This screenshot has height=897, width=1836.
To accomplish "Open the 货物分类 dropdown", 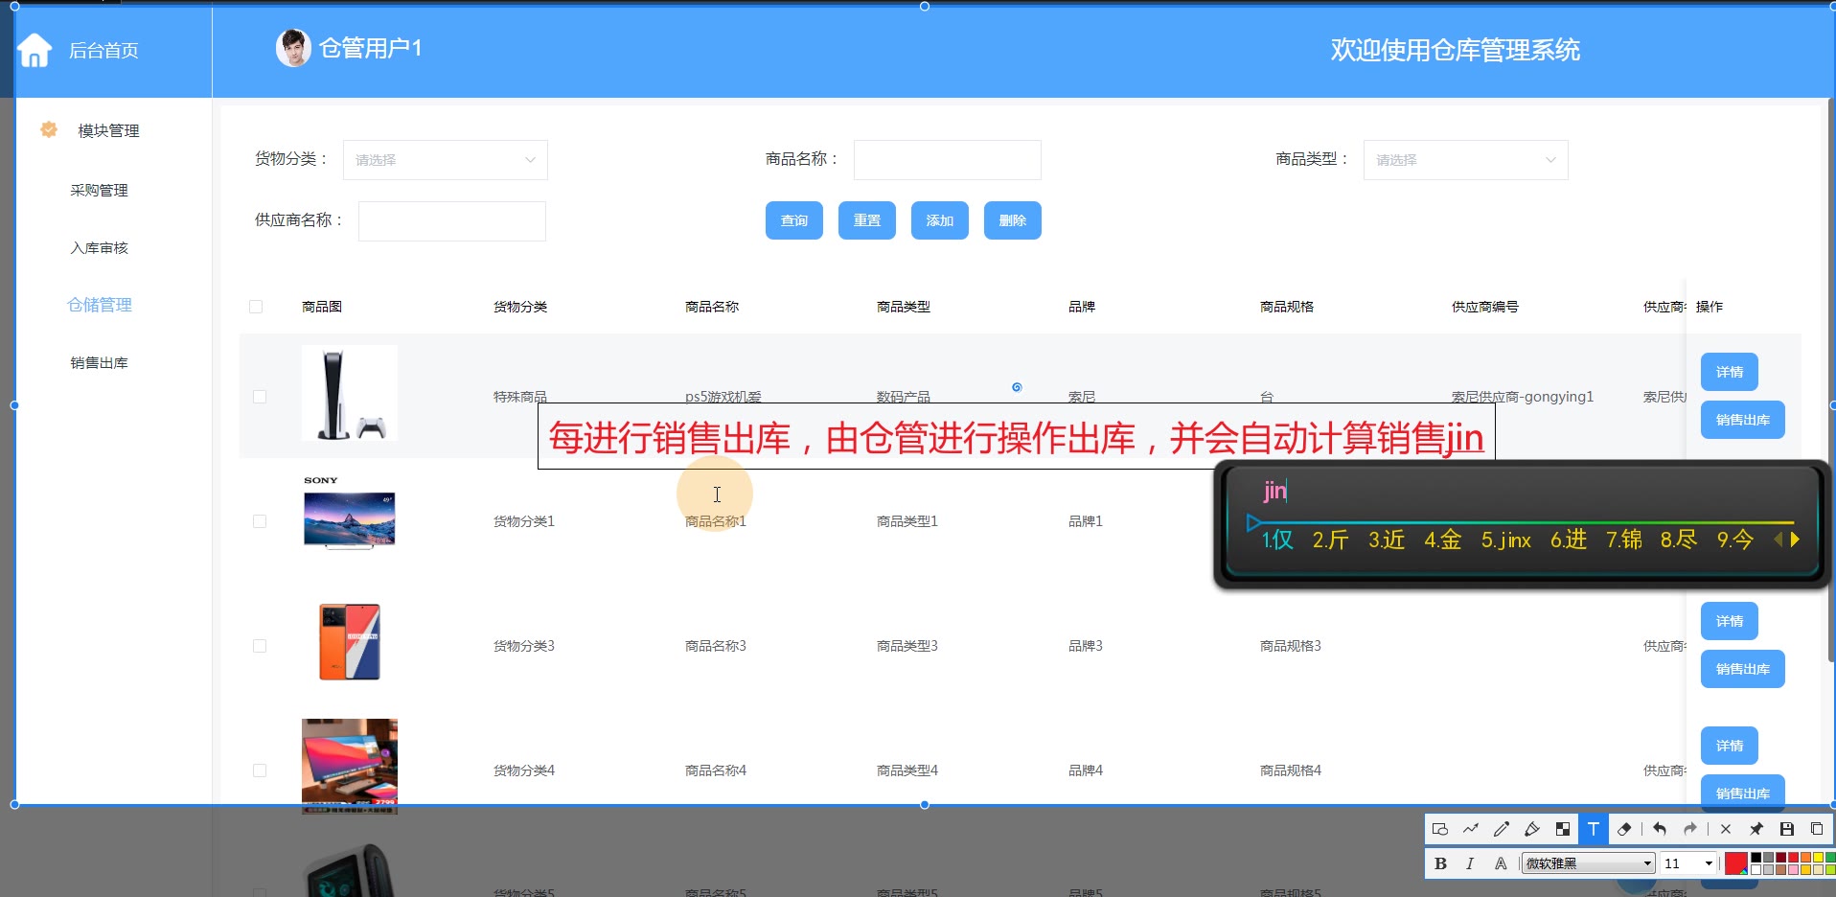I will pyautogui.click(x=446, y=160).
